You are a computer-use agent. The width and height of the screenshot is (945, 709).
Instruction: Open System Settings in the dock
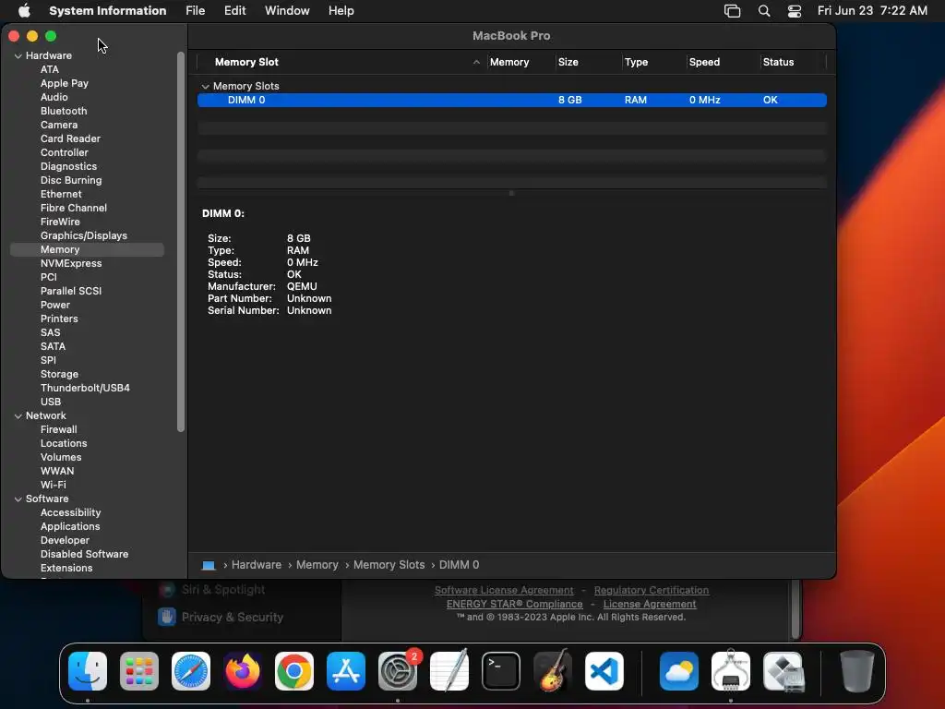click(398, 671)
